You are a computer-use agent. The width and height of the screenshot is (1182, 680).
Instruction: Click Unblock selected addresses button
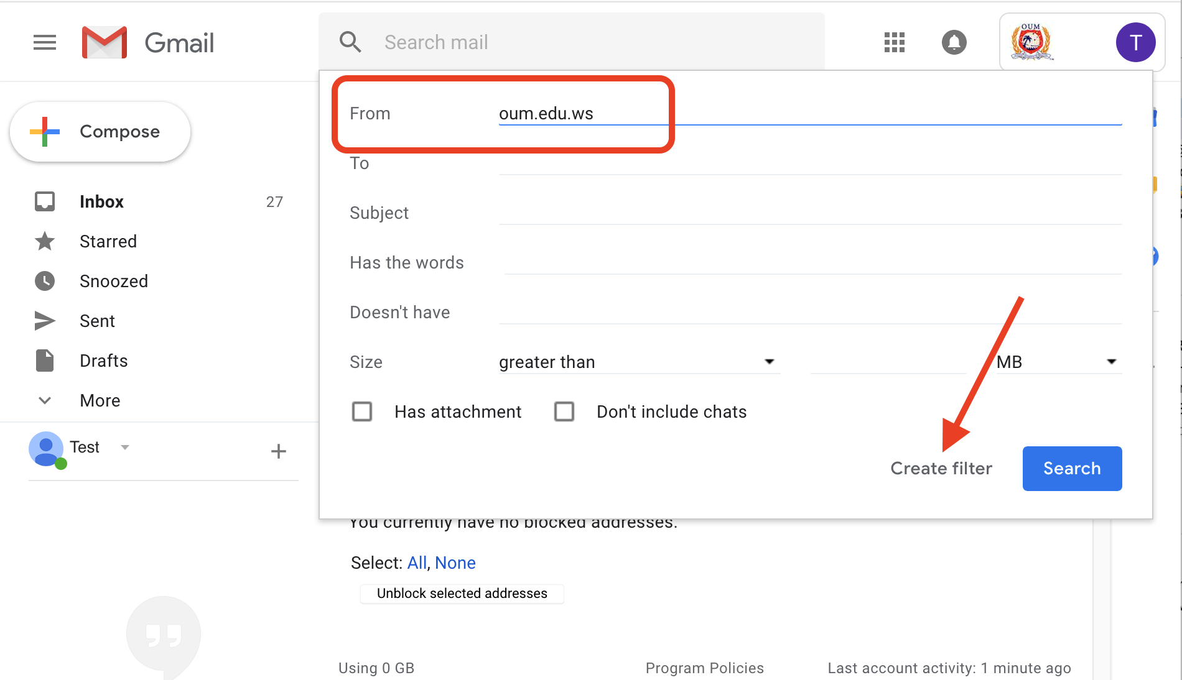pyautogui.click(x=462, y=594)
